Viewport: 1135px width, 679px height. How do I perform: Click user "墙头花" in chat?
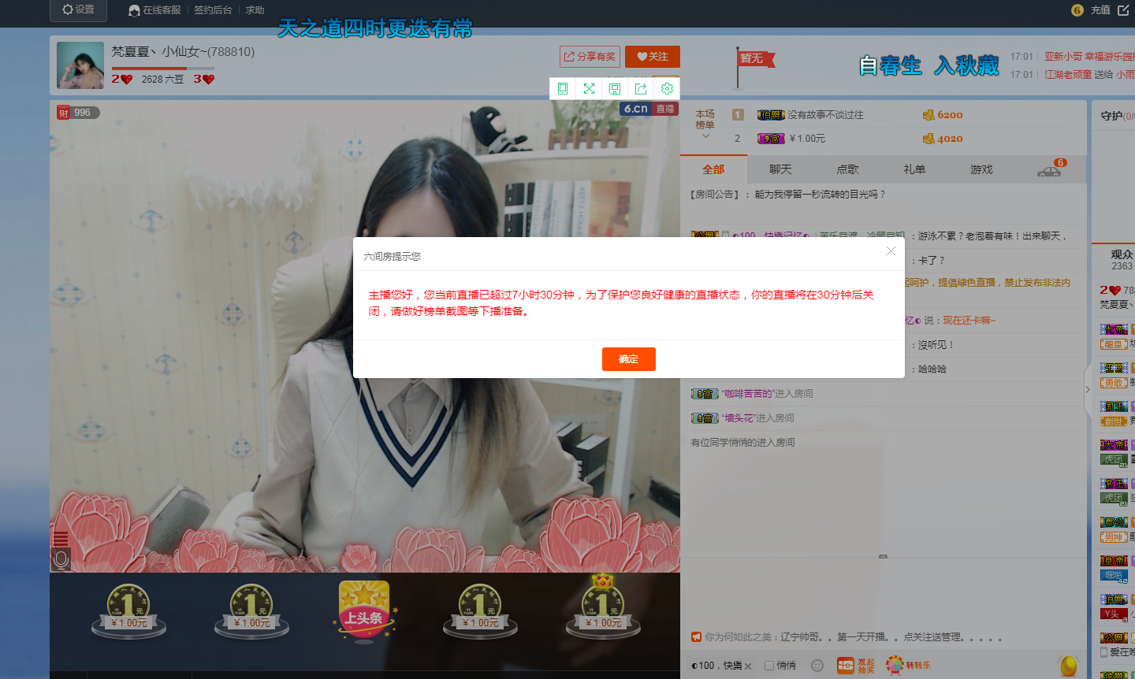pos(739,418)
